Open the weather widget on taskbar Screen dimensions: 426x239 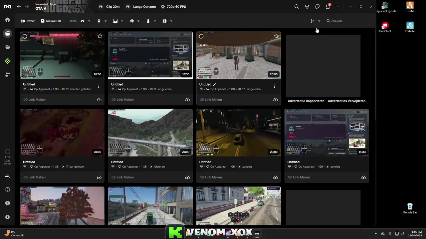(14, 233)
